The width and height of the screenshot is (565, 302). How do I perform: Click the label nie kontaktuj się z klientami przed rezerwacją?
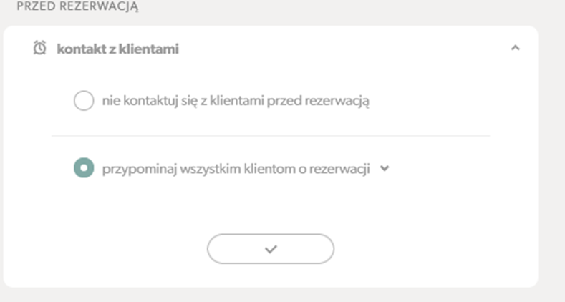(236, 101)
